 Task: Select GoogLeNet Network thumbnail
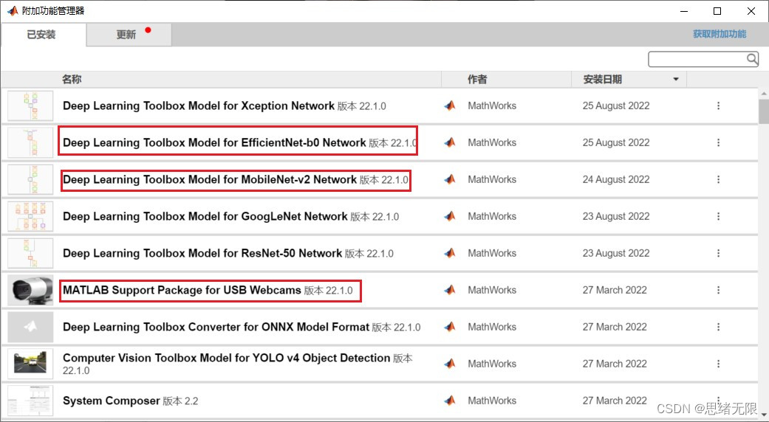(30, 216)
